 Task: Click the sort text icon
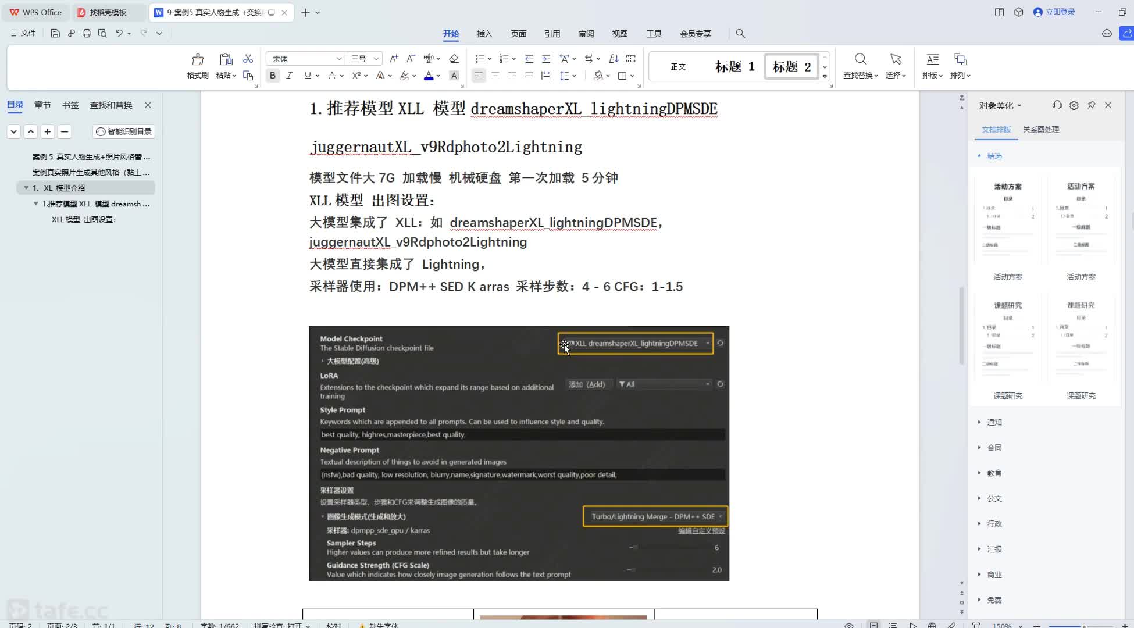pyautogui.click(x=614, y=59)
